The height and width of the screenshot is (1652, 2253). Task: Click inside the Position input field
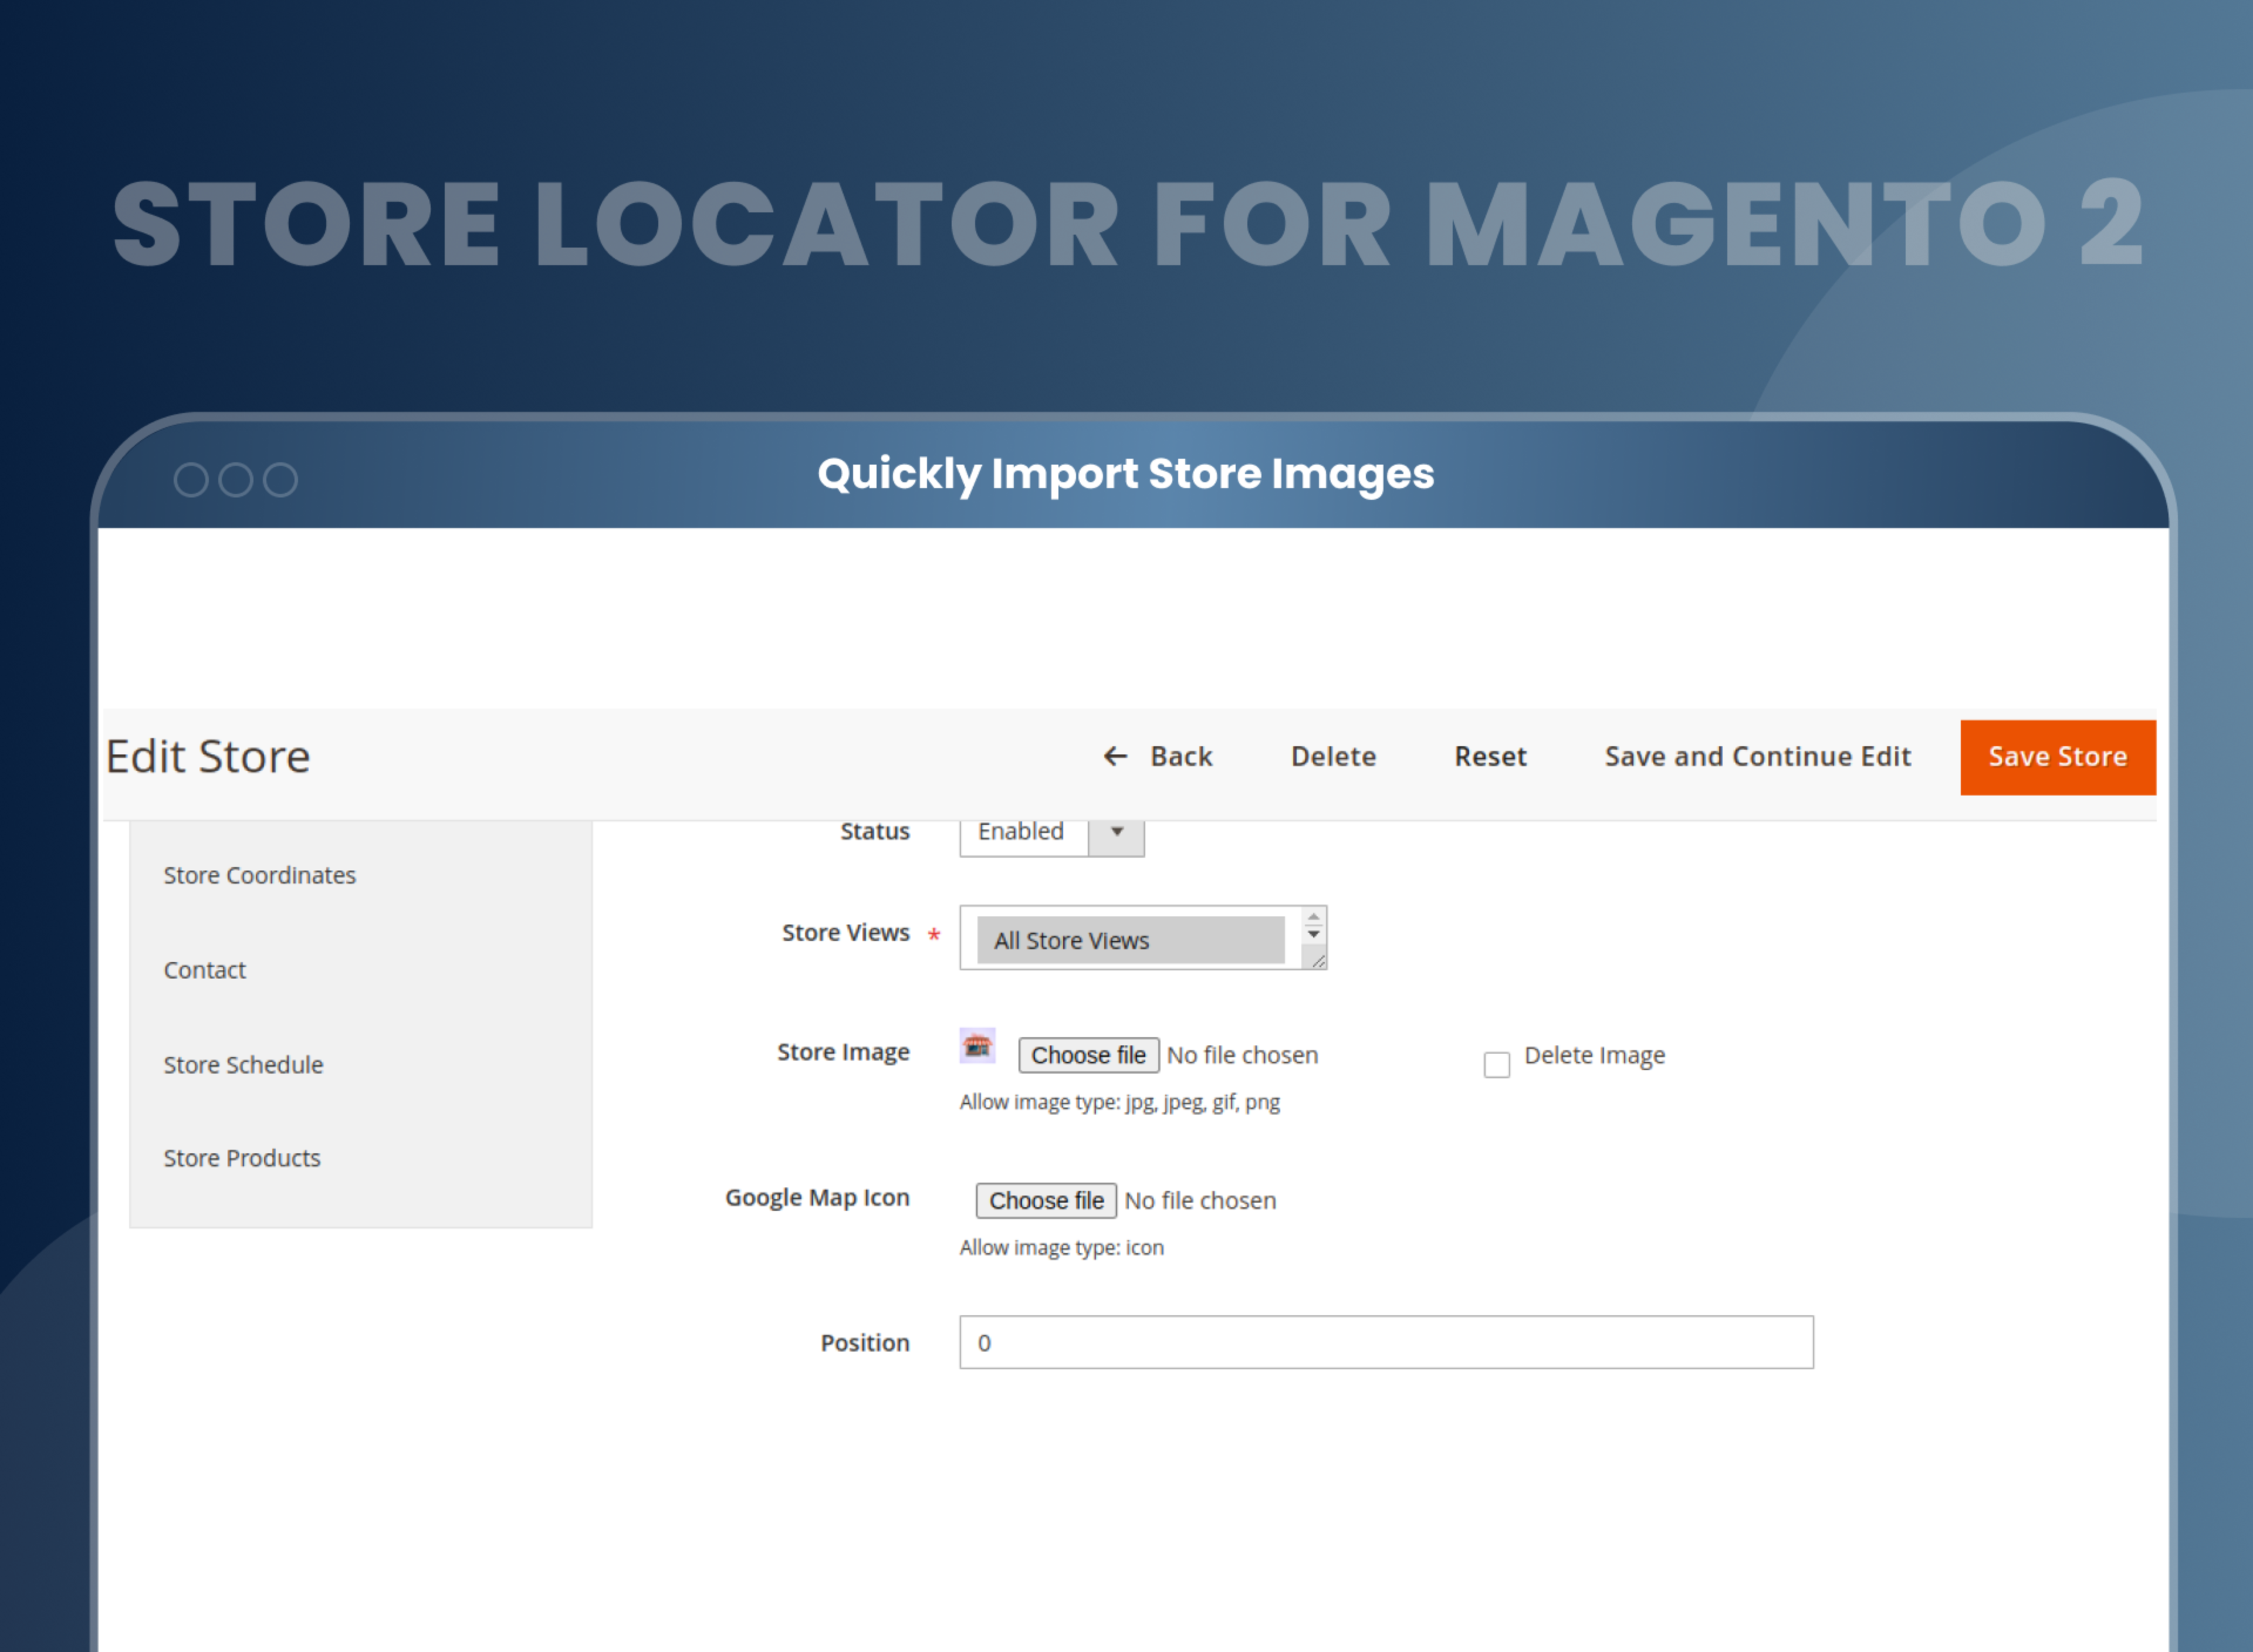coord(1385,1343)
